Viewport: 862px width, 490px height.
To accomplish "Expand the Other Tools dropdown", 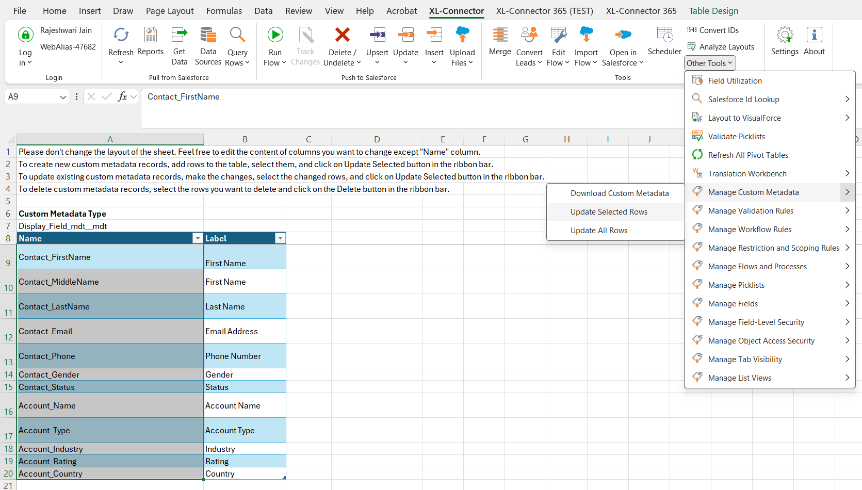I will coord(710,63).
